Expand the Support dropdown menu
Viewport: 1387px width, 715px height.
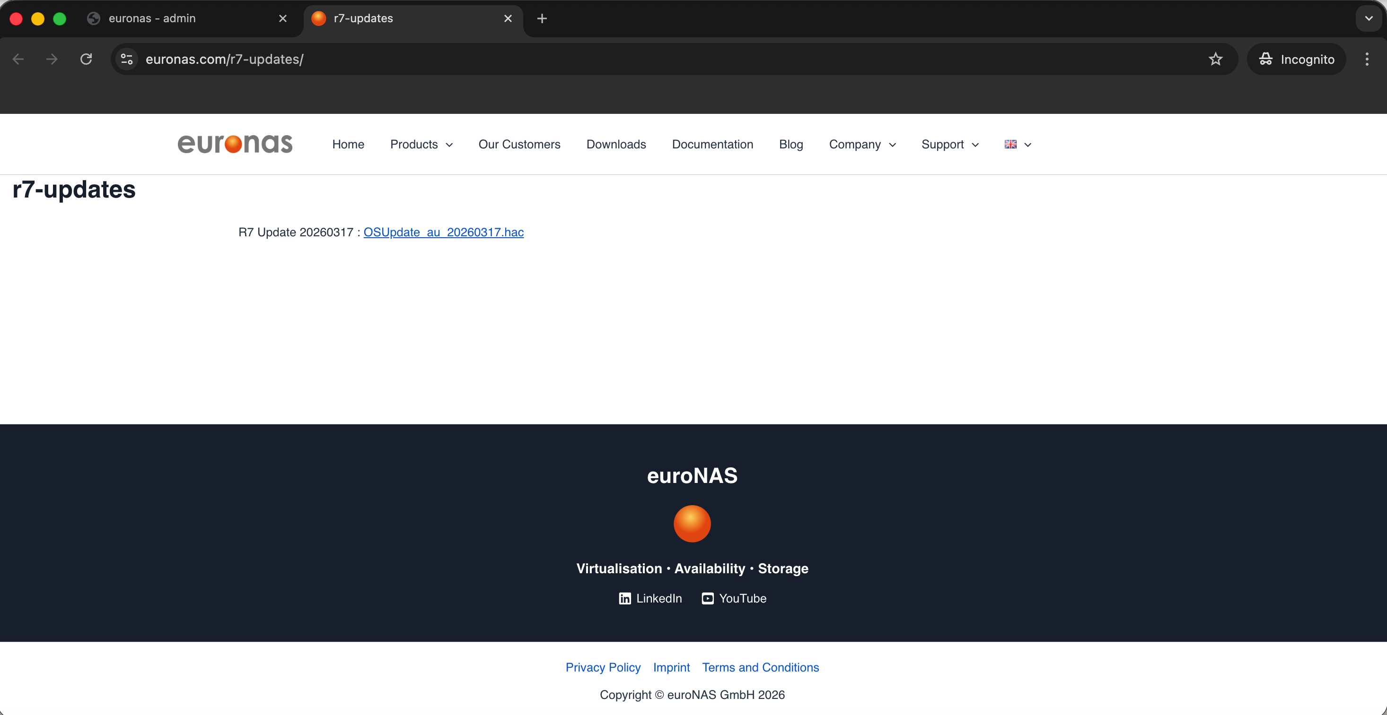tap(950, 144)
